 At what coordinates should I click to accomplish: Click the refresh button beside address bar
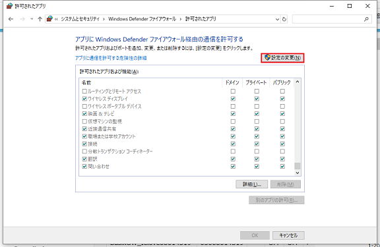[284, 19]
